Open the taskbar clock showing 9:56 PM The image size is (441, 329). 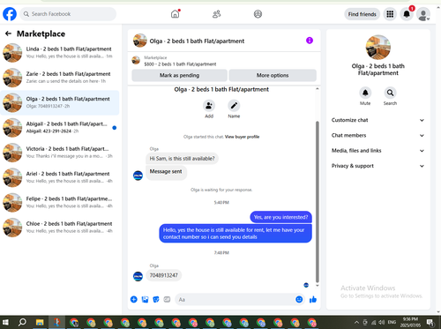pos(410,322)
